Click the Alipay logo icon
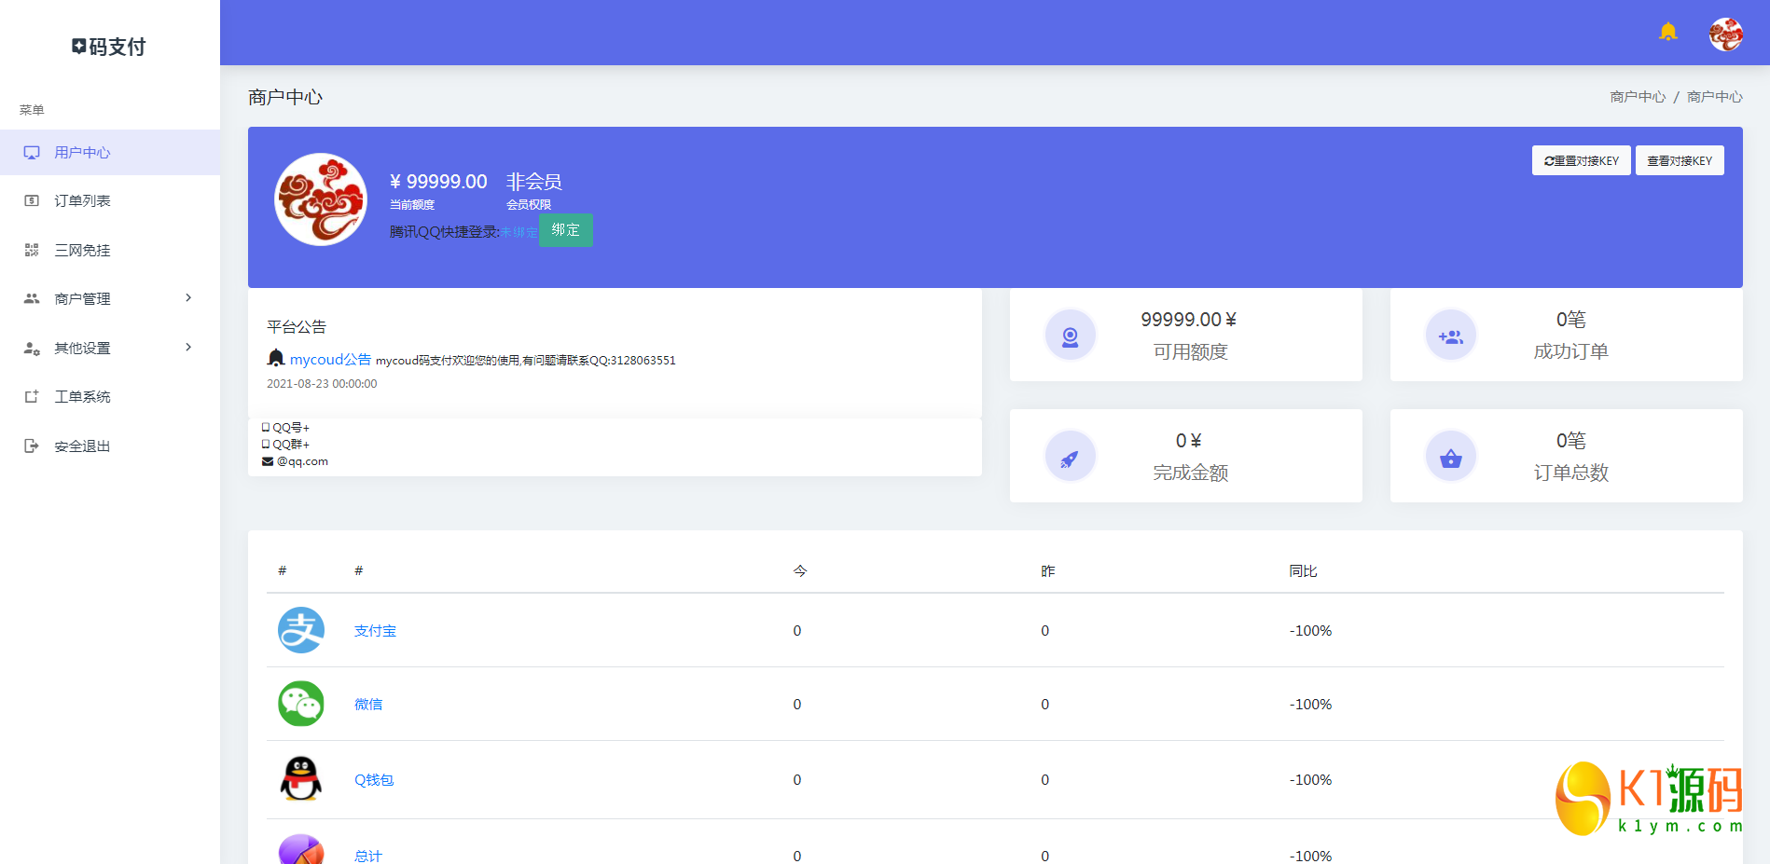The width and height of the screenshot is (1770, 864). pos(300,630)
